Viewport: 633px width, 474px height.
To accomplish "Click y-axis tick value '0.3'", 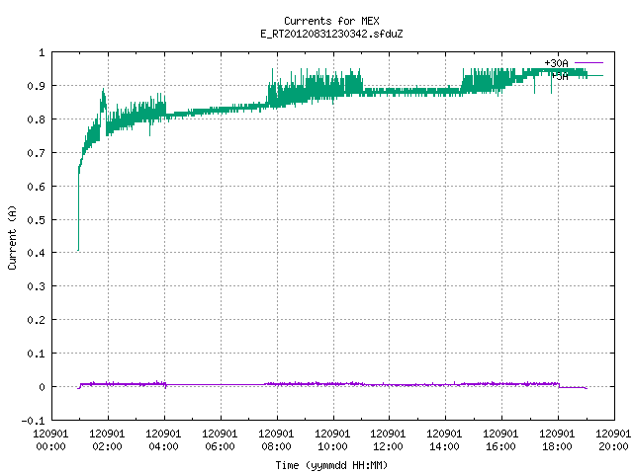I will (36, 286).
